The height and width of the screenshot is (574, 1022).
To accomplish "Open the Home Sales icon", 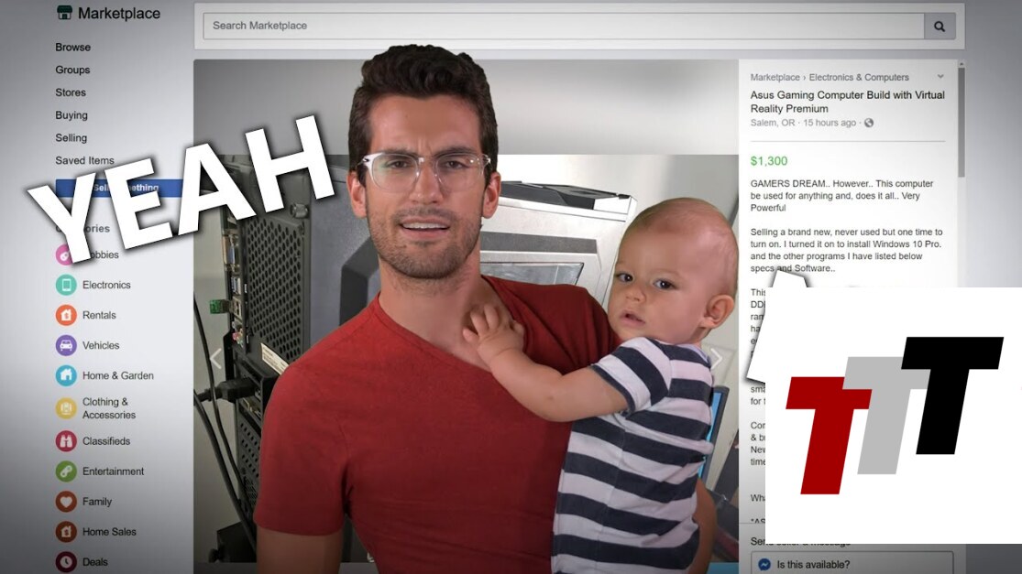I will [66, 532].
